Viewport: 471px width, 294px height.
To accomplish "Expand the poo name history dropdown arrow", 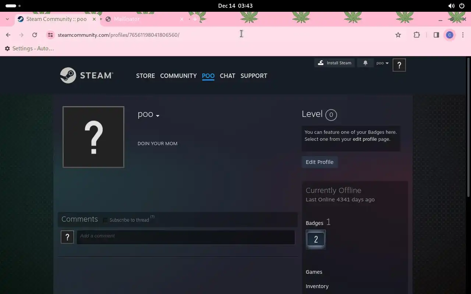I will 157,116.
